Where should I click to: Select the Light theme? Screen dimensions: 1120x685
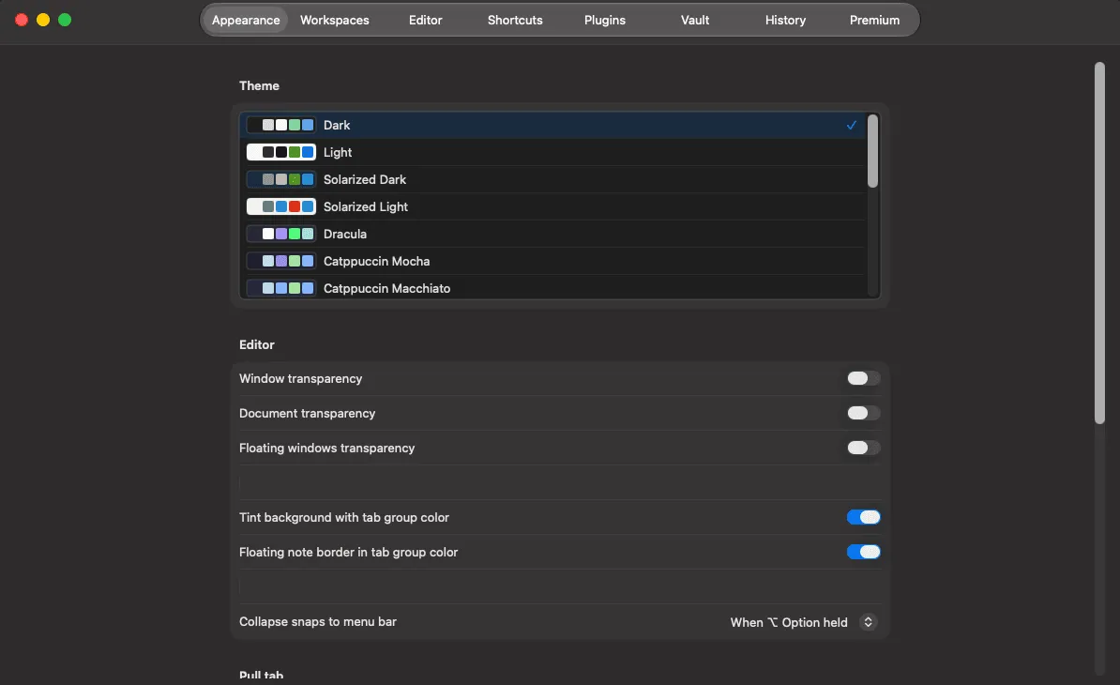click(552, 152)
